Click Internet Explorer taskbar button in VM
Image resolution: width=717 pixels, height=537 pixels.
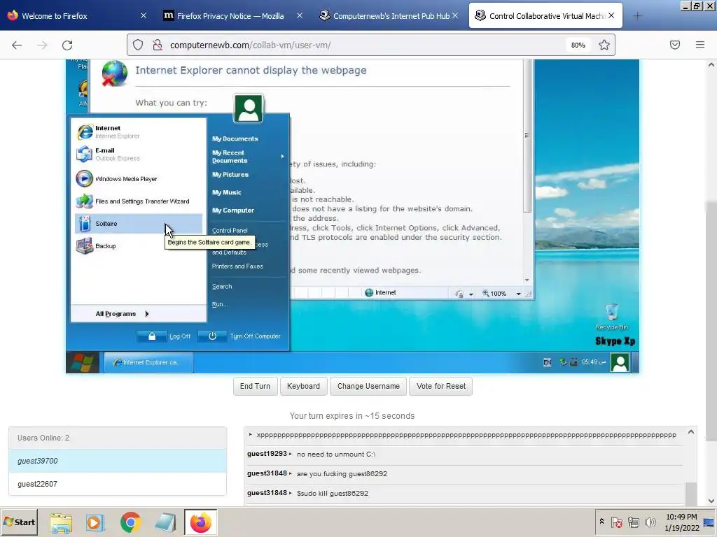point(148,363)
